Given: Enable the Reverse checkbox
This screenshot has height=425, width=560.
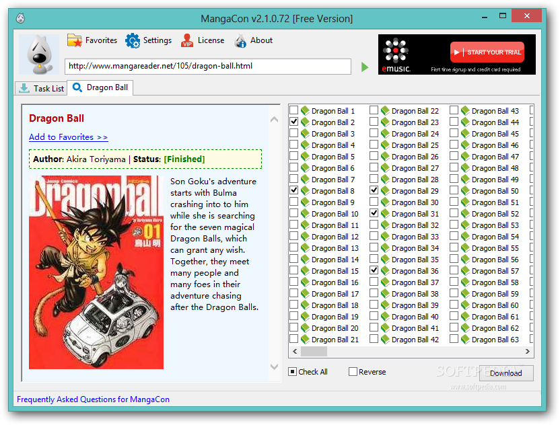Looking at the screenshot, I should pyautogui.click(x=353, y=371).
